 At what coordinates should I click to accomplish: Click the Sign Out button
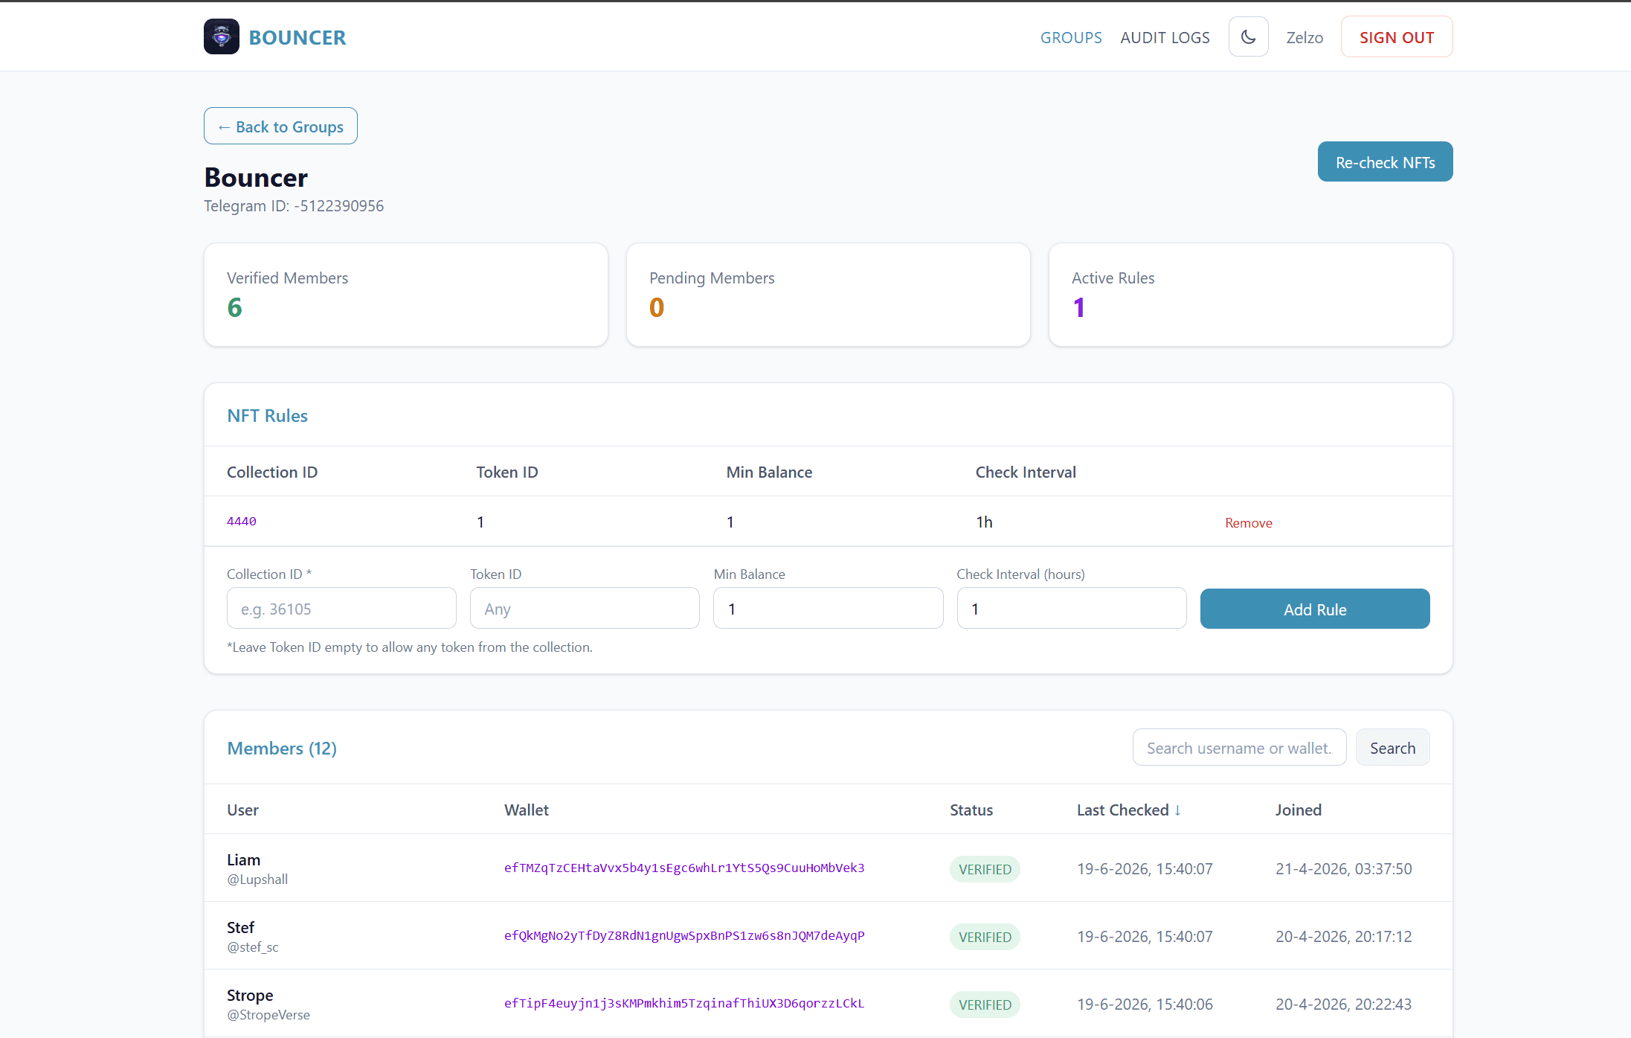(1396, 36)
